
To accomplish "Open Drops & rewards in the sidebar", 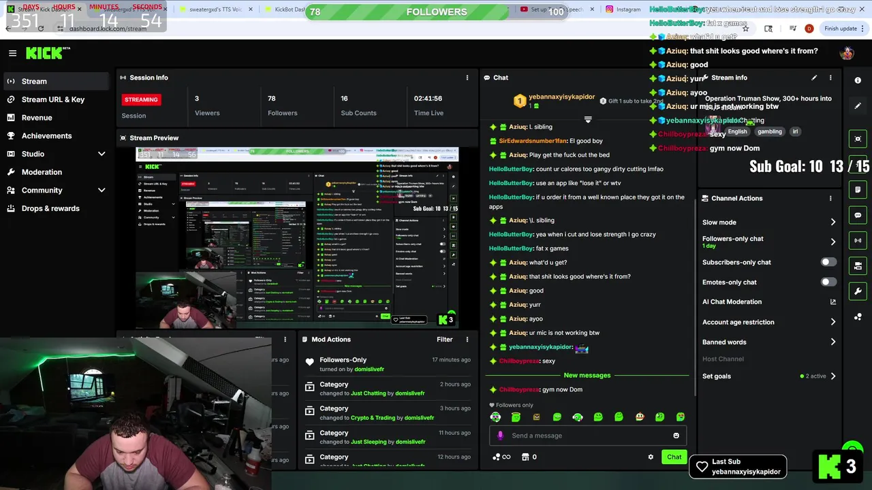I will [x=54, y=208].
